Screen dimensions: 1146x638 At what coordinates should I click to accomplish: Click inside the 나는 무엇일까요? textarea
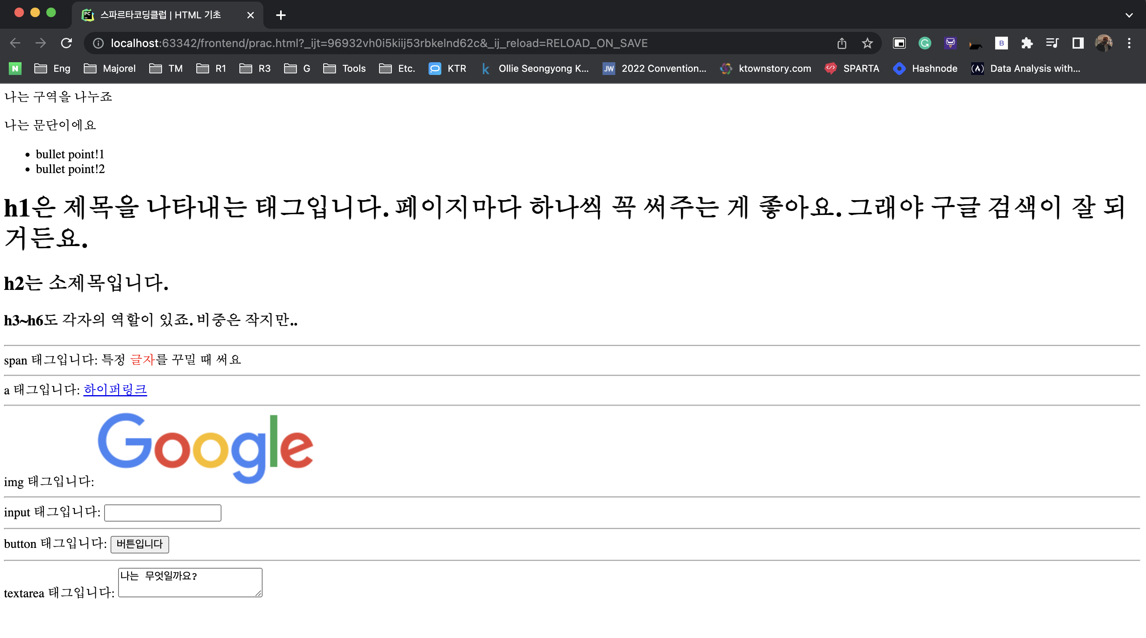click(190, 583)
